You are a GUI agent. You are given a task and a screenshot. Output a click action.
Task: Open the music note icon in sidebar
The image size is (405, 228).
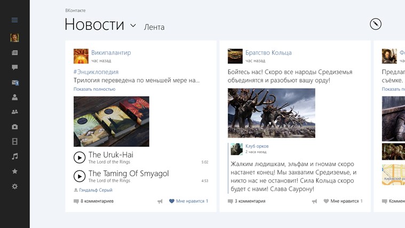click(x=15, y=156)
